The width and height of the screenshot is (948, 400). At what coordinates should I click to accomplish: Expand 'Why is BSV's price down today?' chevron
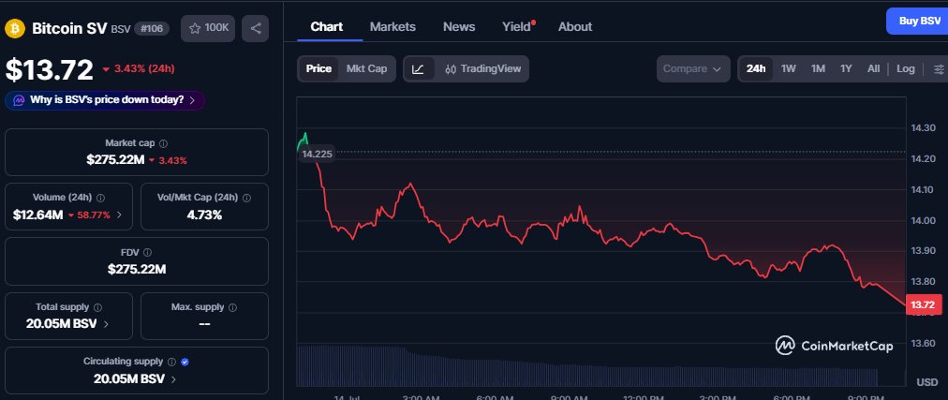(192, 100)
